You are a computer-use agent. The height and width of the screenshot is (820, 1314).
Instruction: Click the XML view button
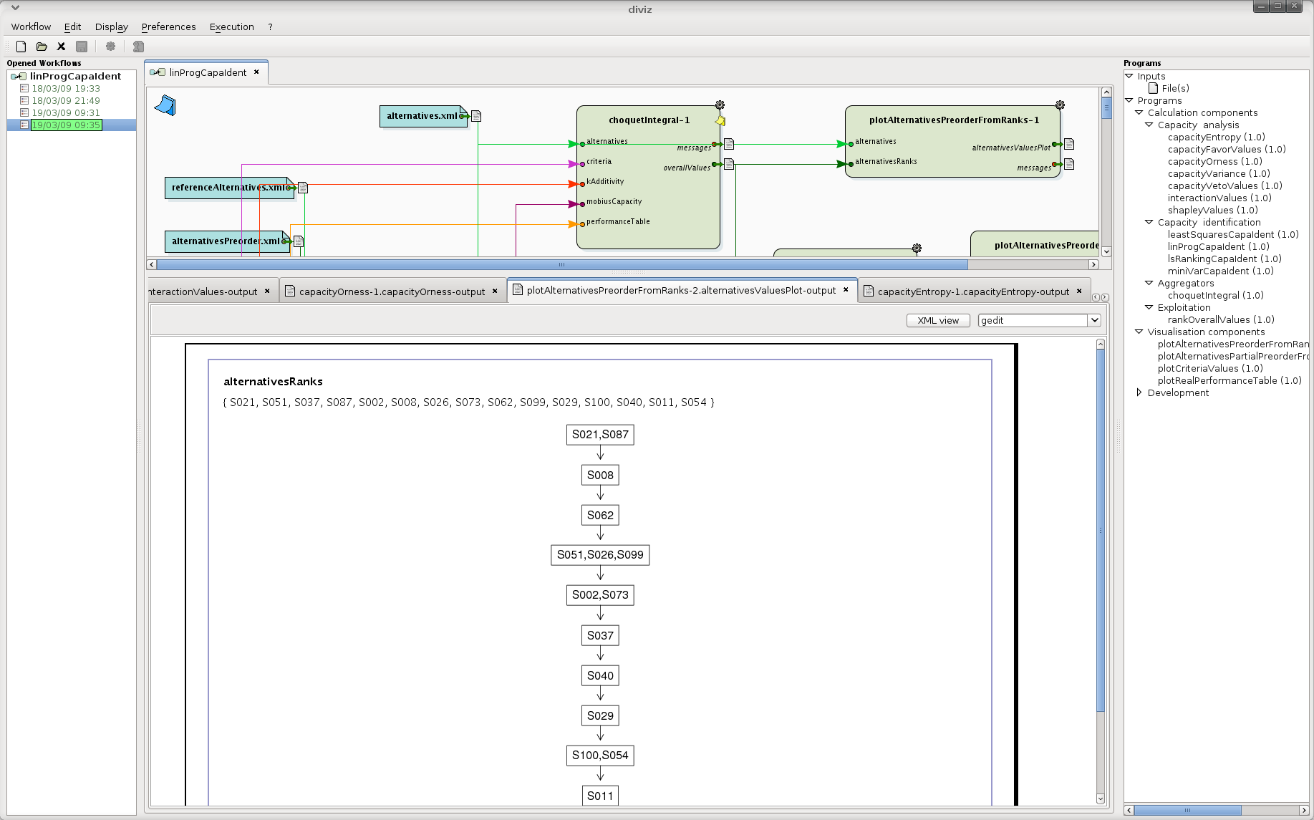[938, 320]
